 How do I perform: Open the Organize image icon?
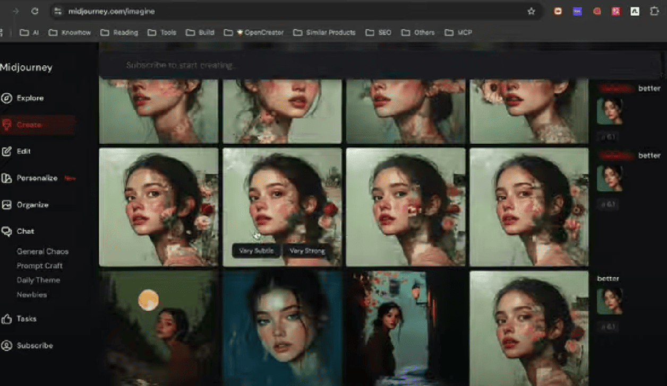(x=6, y=205)
